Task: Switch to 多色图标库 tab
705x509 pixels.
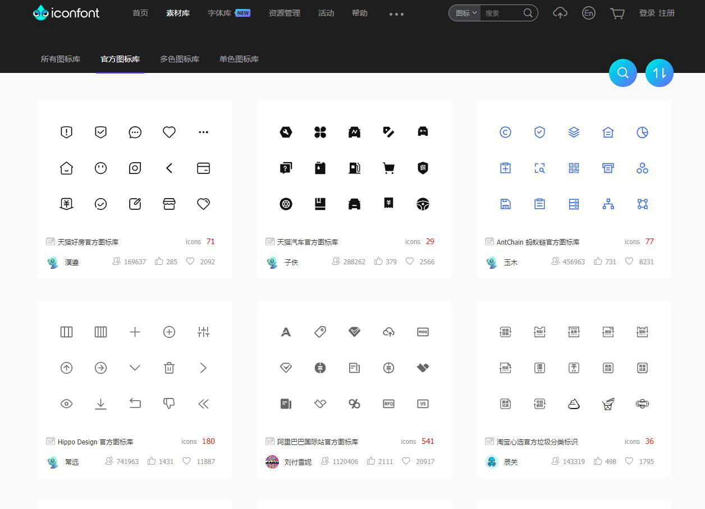Action: (180, 59)
